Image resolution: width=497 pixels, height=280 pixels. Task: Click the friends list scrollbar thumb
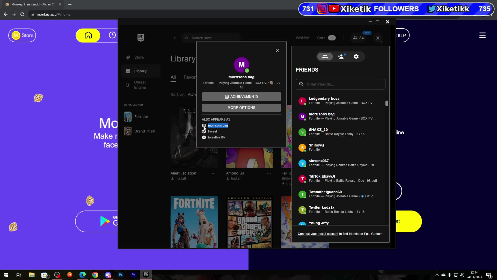pos(386,103)
